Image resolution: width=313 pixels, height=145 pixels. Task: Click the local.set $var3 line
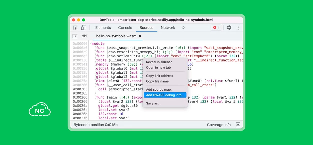point(114,118)
